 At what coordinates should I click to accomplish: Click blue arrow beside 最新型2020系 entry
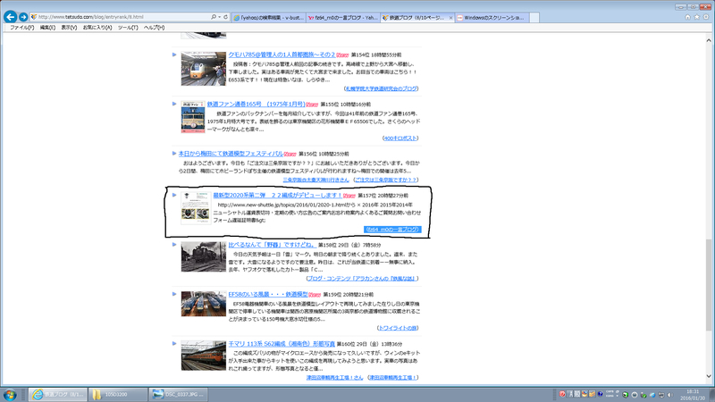click(x=174, y=195)
